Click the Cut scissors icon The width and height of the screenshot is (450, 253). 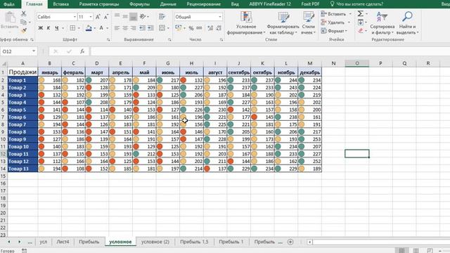coord(23,14)
